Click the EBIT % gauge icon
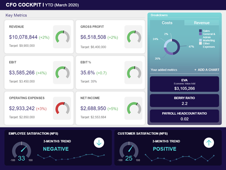 coord(134,72)
